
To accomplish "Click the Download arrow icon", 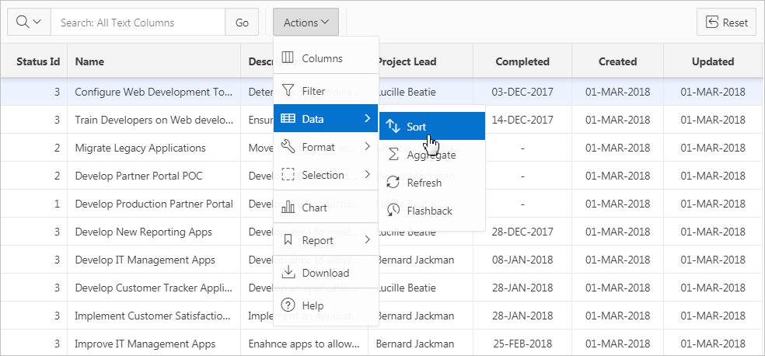I will 288,273.
